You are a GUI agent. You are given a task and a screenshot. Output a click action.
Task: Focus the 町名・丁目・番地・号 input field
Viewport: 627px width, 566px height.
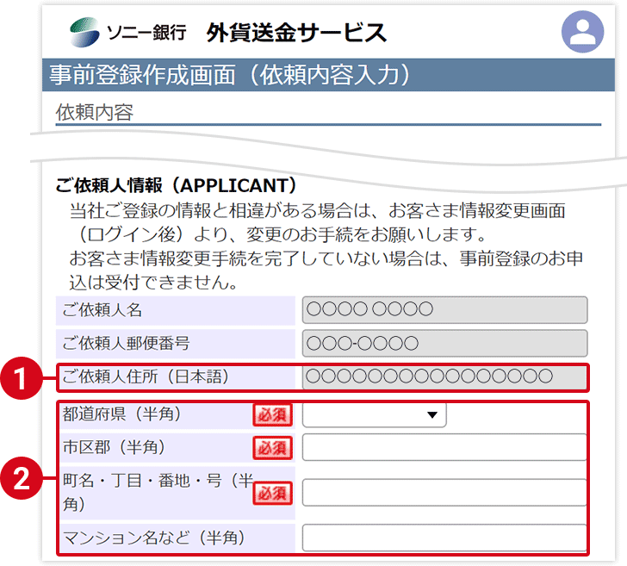444,493
